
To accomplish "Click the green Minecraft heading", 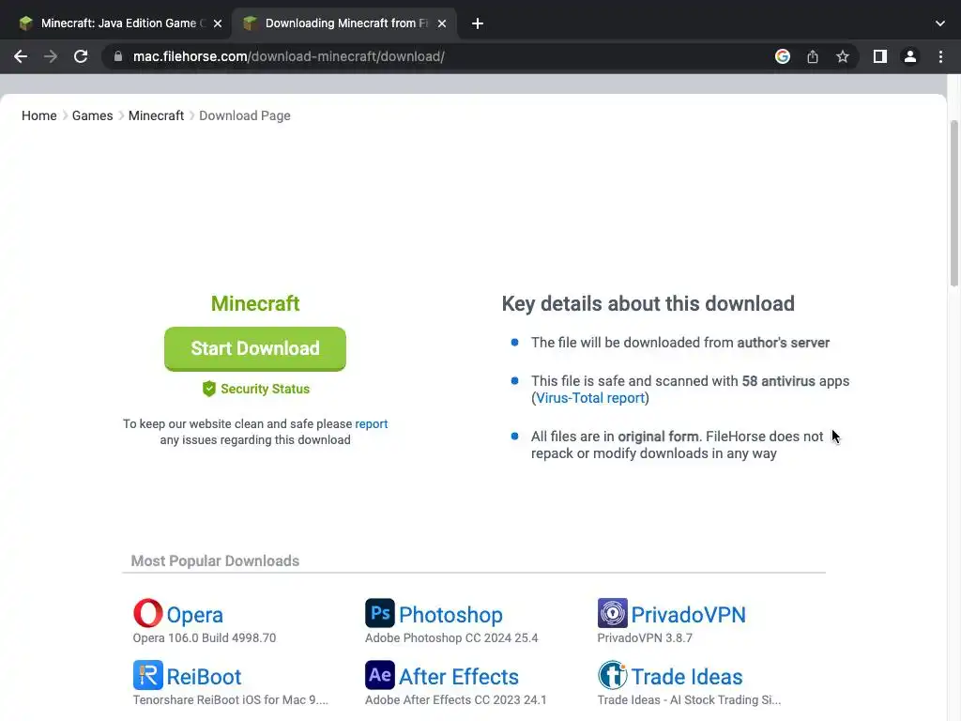I will [255, 303].
